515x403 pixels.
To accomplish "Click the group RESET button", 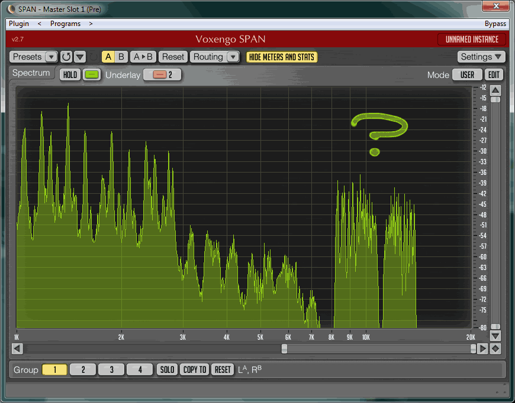I will click(x=223, y=369).
